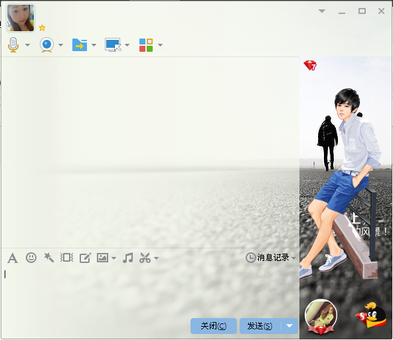Open the video call options dropdown
Image resolution: width=393 pixels, height=340 pixels.
pyautogui.click(x=60, y=45)
